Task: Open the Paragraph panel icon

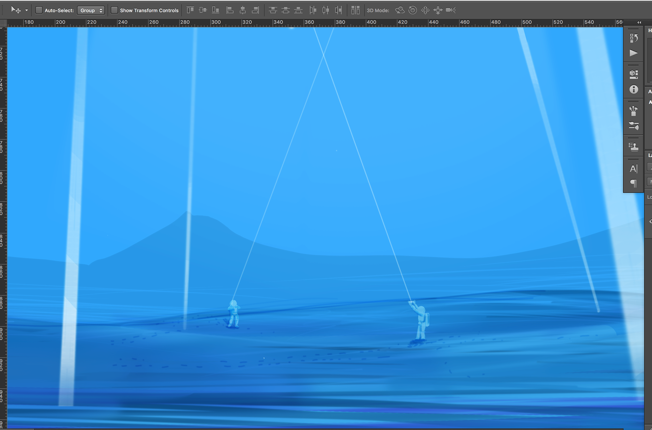Action: tap(633, 183)
